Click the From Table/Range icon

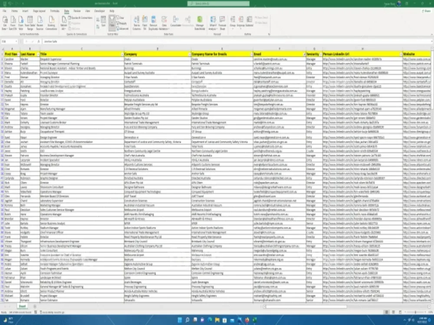pos(30,23)
